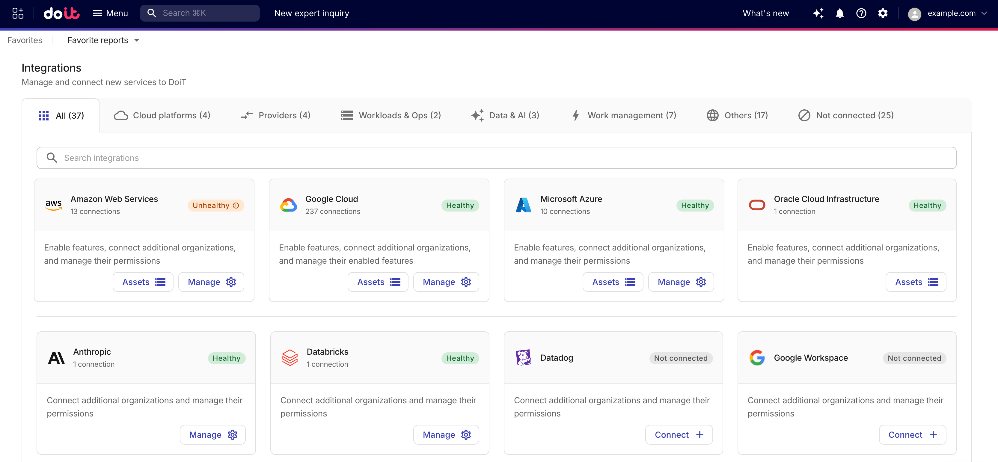
Task: Connect the Datadog integration
Action: tap(679, 434)
